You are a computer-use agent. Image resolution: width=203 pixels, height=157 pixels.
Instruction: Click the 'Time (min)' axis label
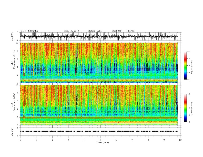(x=103, y=142)
